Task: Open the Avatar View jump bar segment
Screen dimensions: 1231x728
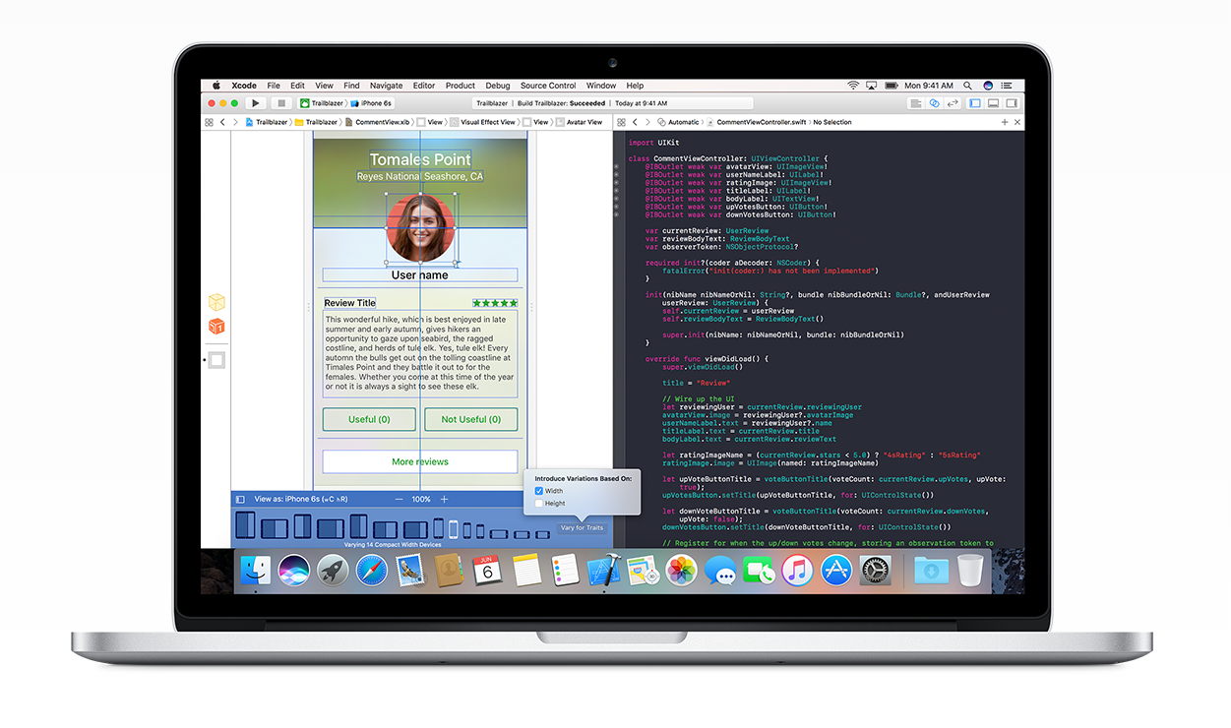Action: [580, 122]
